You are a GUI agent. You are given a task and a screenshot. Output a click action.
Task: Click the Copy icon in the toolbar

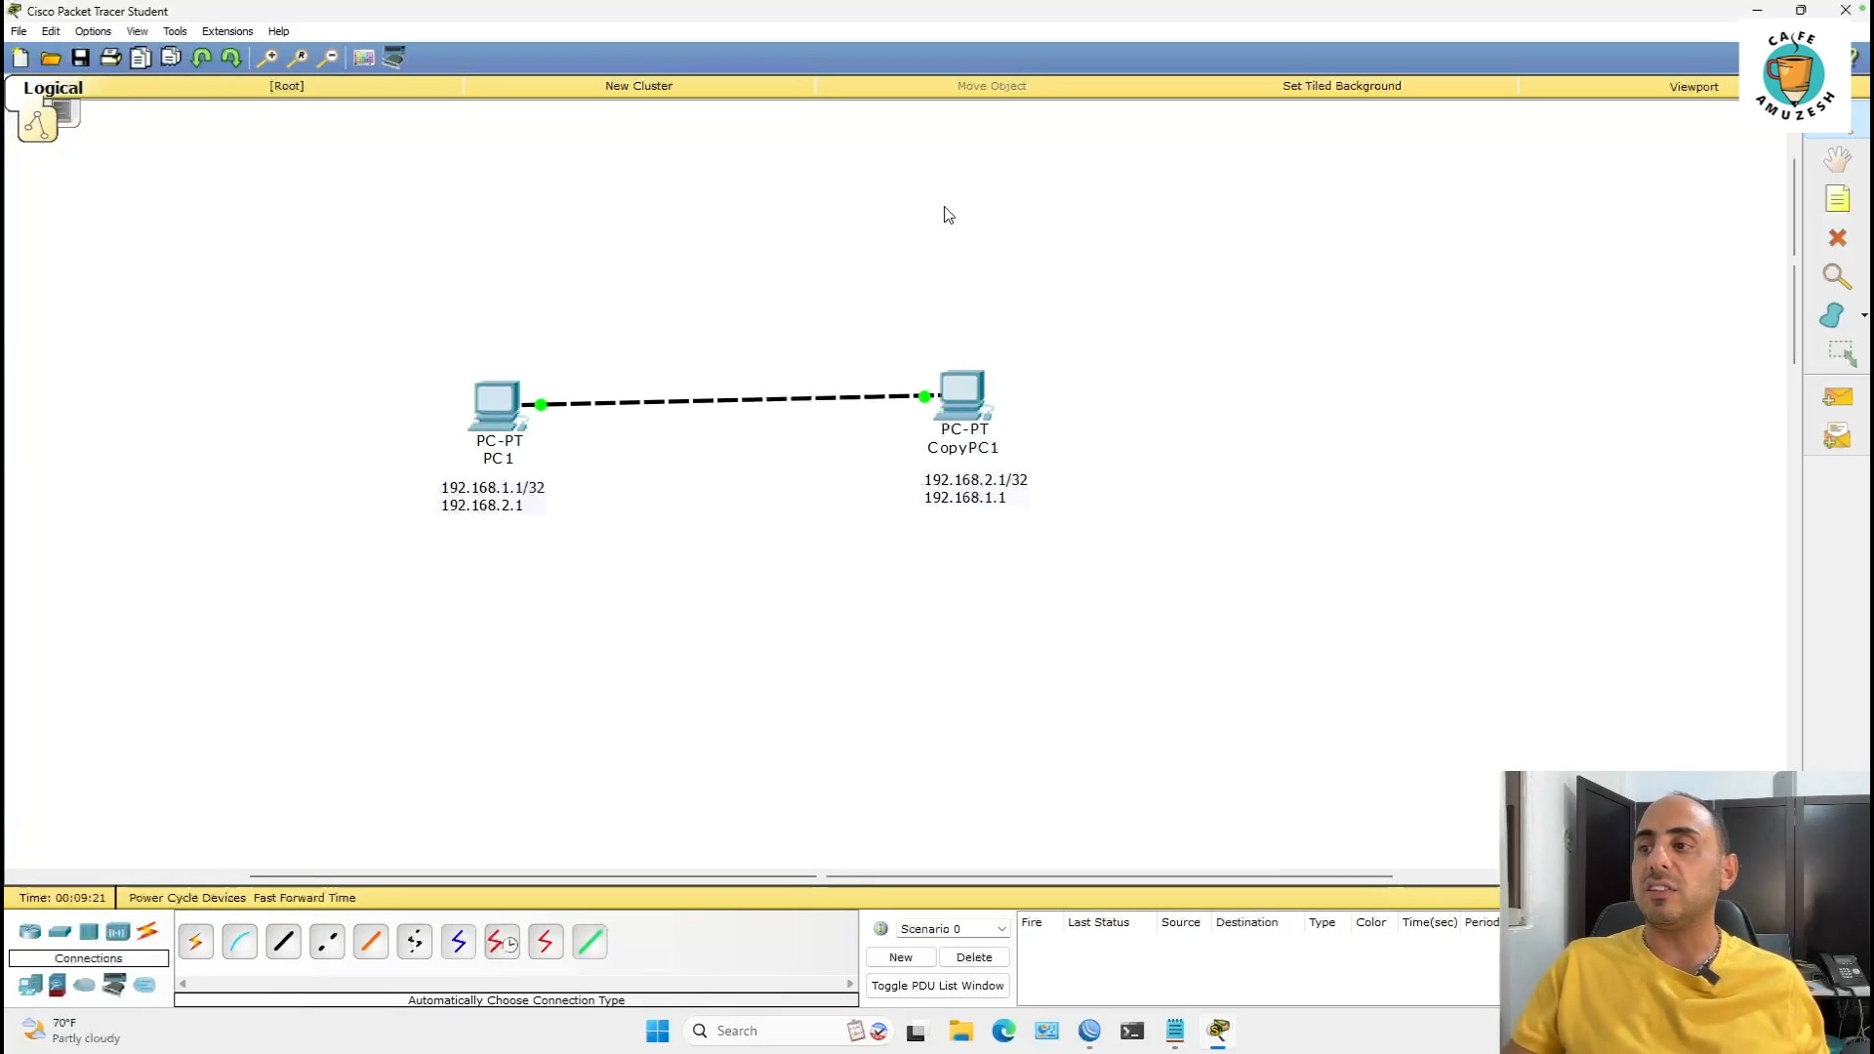tap(141, 59)
